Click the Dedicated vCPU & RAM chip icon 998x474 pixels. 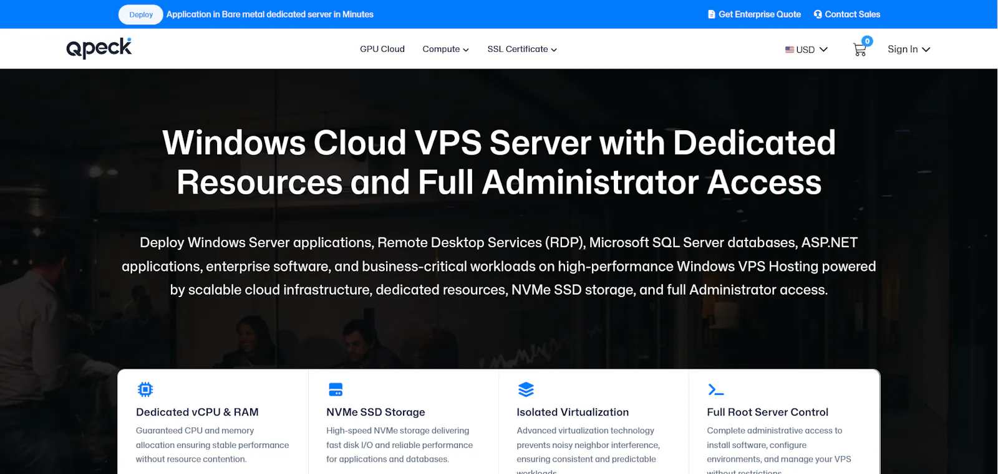coord(145,389)
